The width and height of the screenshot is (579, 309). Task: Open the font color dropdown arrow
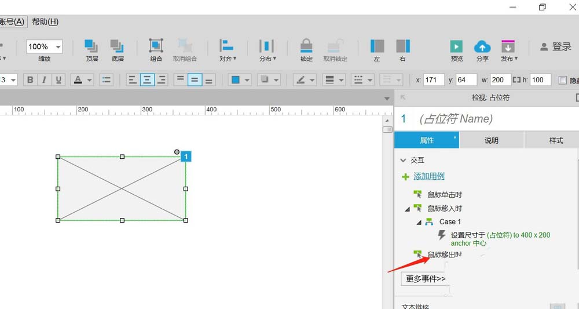point(90,80)
